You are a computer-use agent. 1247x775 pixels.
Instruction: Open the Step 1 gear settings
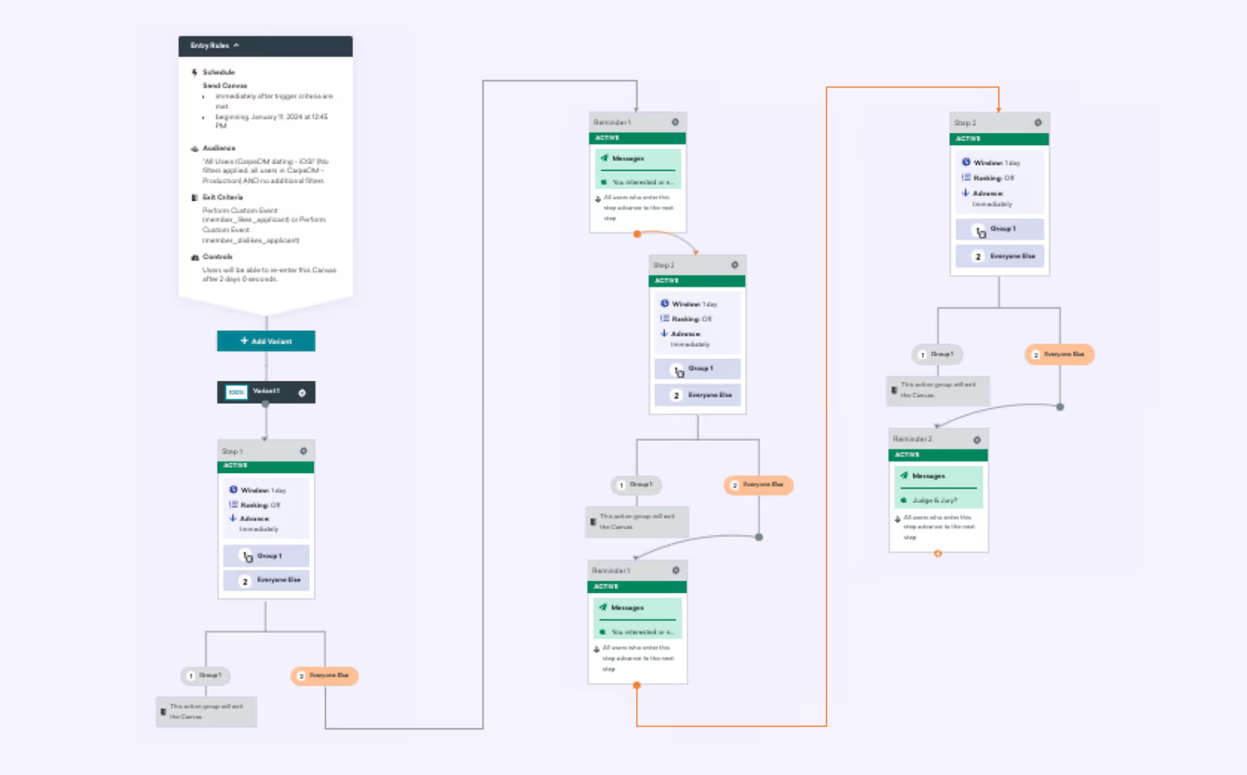(x=303, y=451)
